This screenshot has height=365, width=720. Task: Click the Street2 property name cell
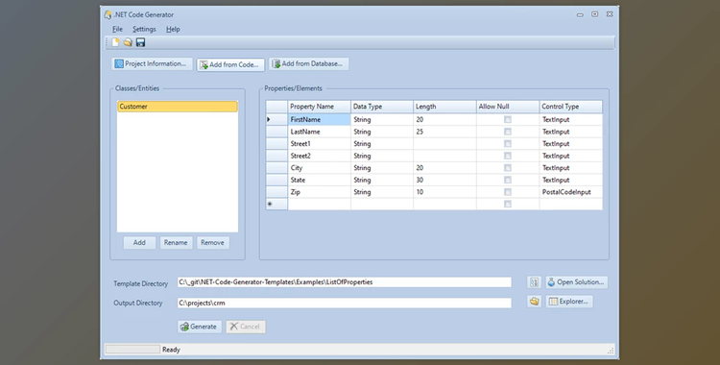tap(319, 156)
